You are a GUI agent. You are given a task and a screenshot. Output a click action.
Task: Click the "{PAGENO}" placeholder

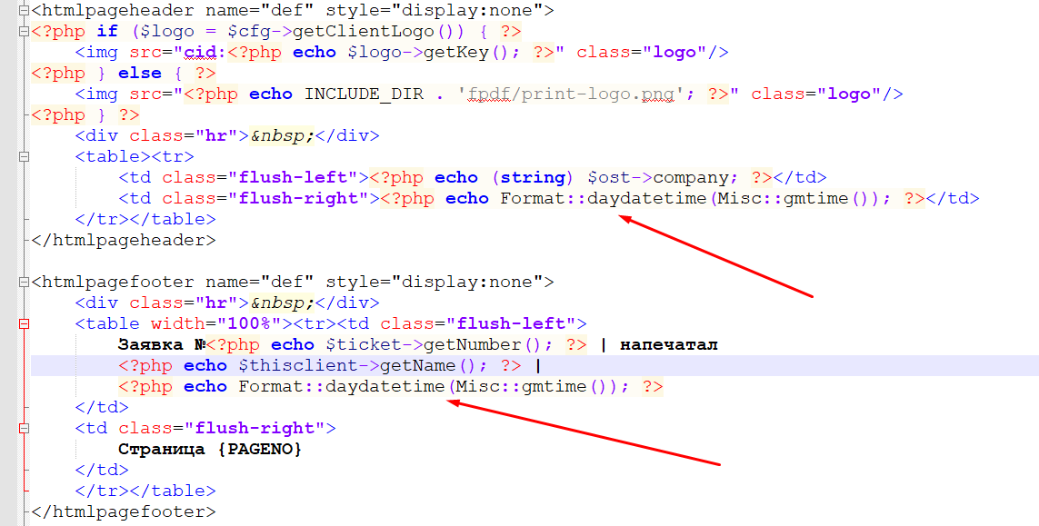[260, 449]
